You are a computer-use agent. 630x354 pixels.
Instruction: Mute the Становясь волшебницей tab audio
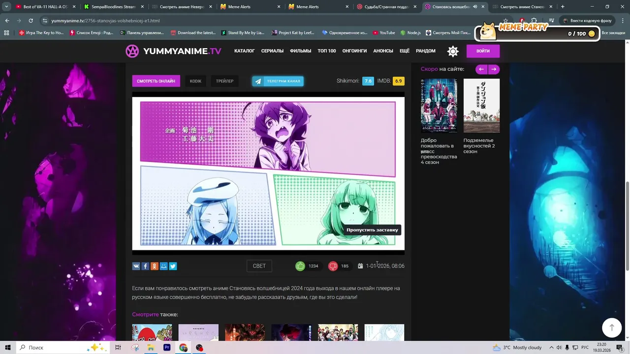(x=475, y=7)
